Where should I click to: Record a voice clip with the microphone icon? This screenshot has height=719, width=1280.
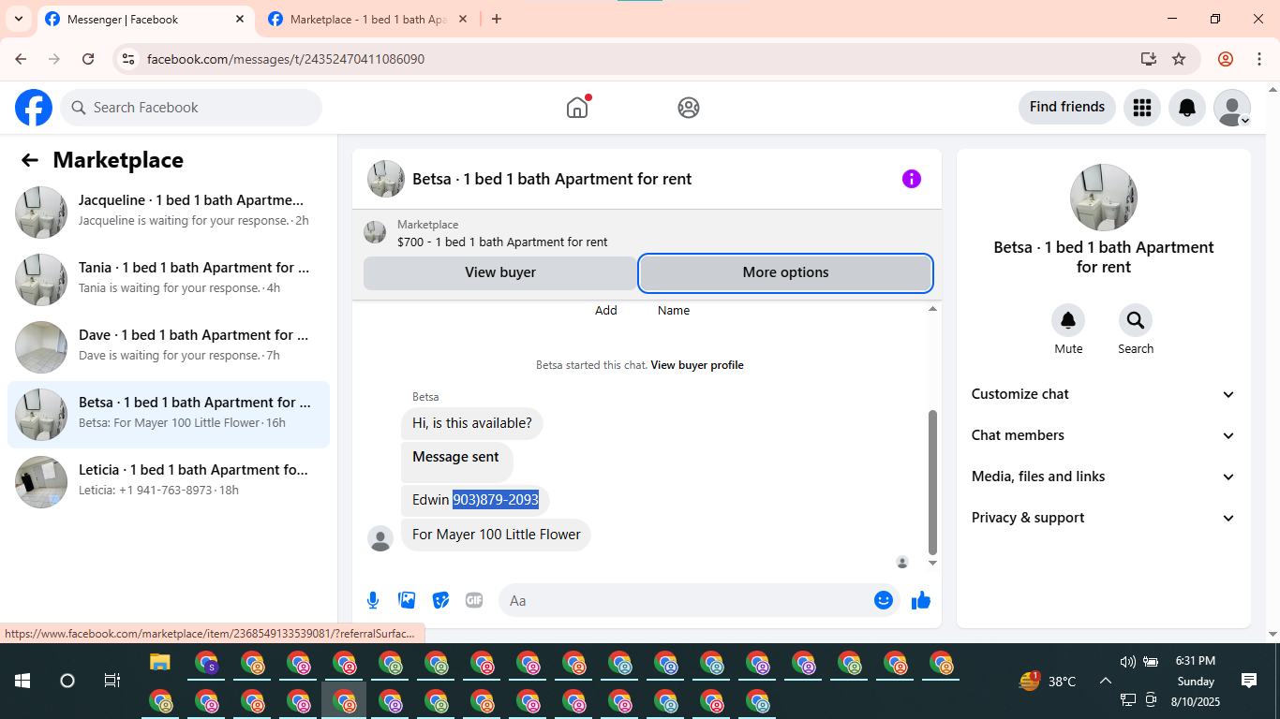pos(373,600)
